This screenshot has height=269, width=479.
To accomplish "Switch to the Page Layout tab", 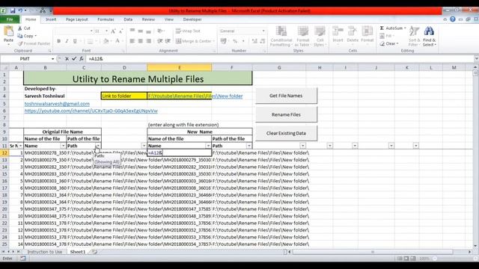I will (x=76, y=19).
